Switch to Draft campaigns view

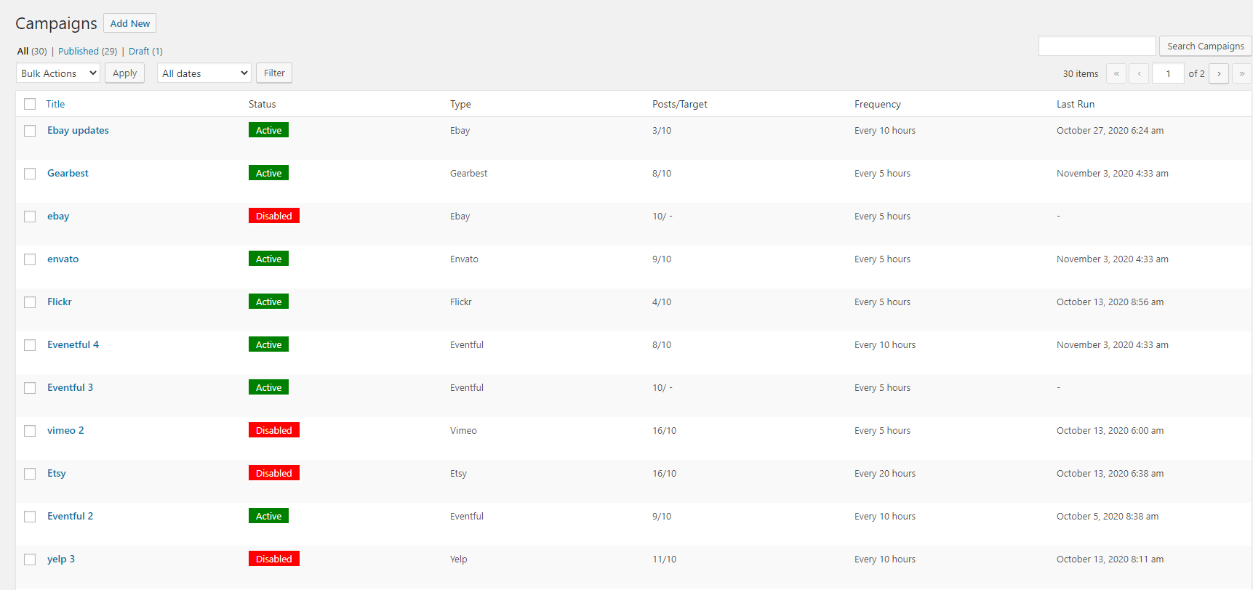tap(139, 52)
